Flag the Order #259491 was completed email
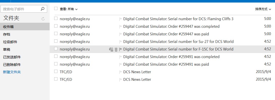Viewport: 275px width, 100px height. (x=121, y=57)
